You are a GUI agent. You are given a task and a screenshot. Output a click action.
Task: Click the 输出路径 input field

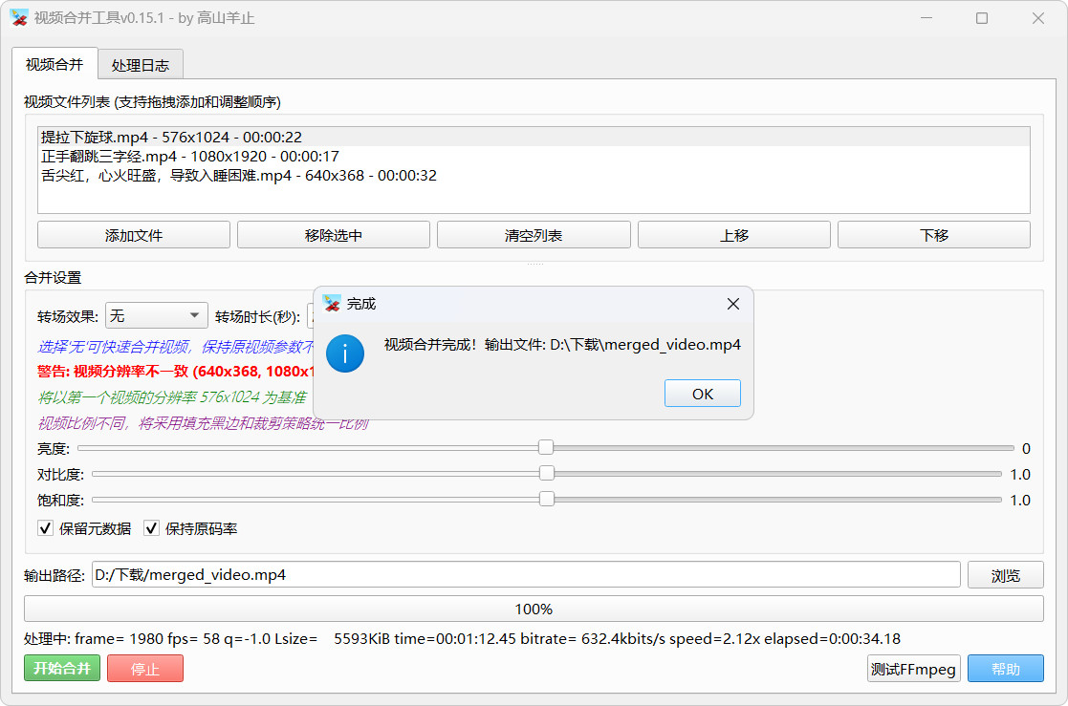[526, 574]
